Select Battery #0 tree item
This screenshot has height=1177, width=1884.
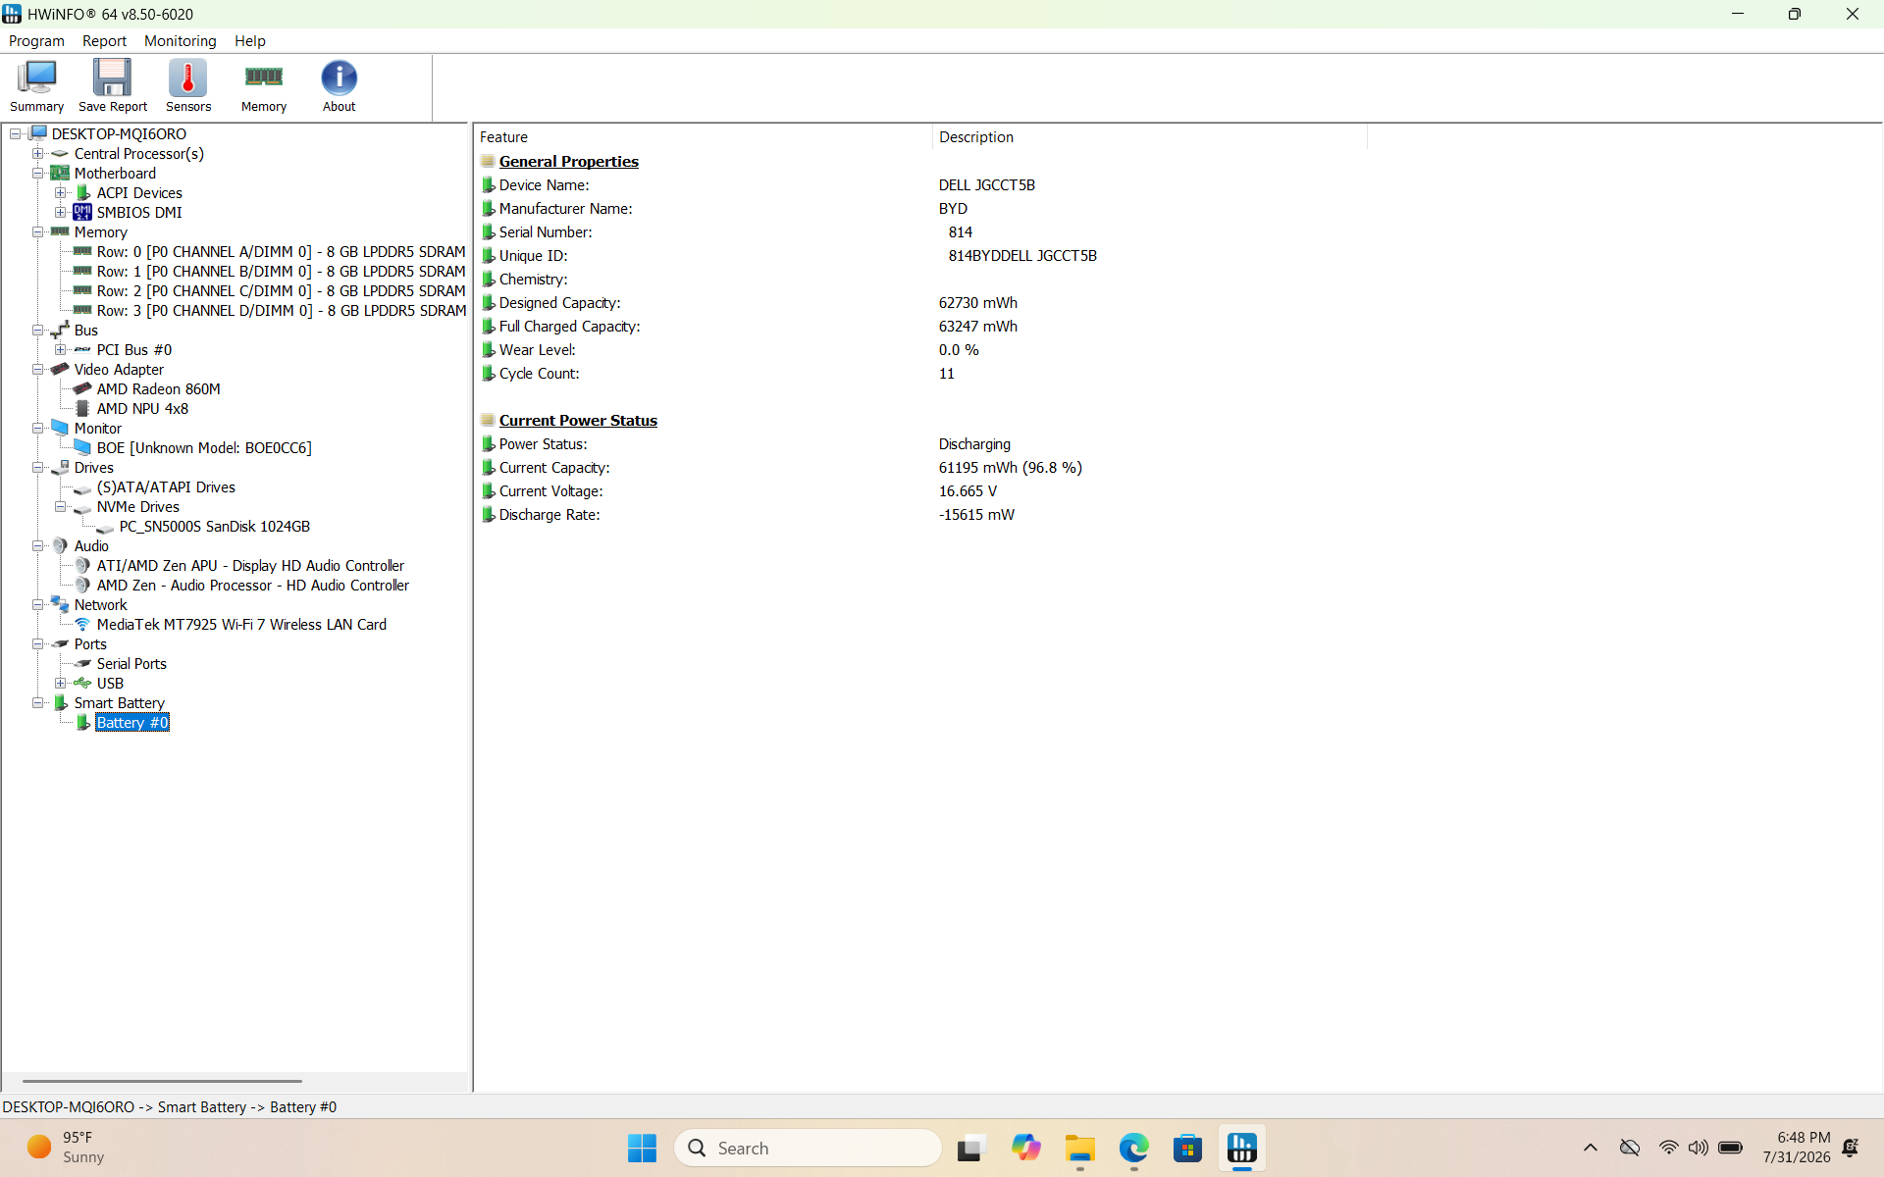[132, 723]
